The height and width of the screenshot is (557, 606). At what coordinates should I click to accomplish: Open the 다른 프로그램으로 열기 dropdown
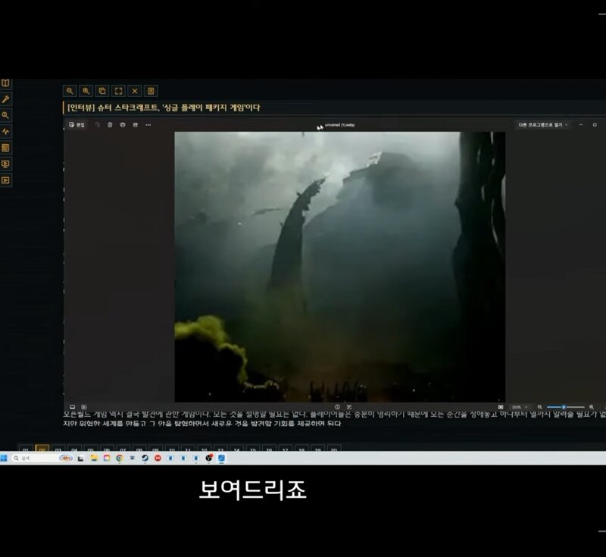pyautogui.click(x=543, y=125)
